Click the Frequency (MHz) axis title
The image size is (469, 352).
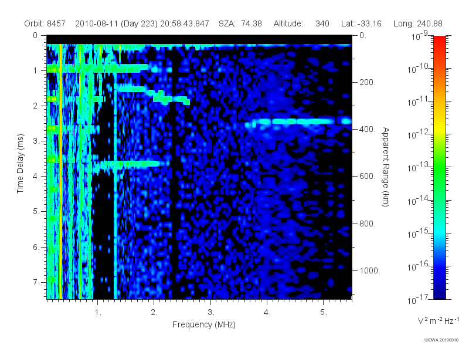pos(203,325)
